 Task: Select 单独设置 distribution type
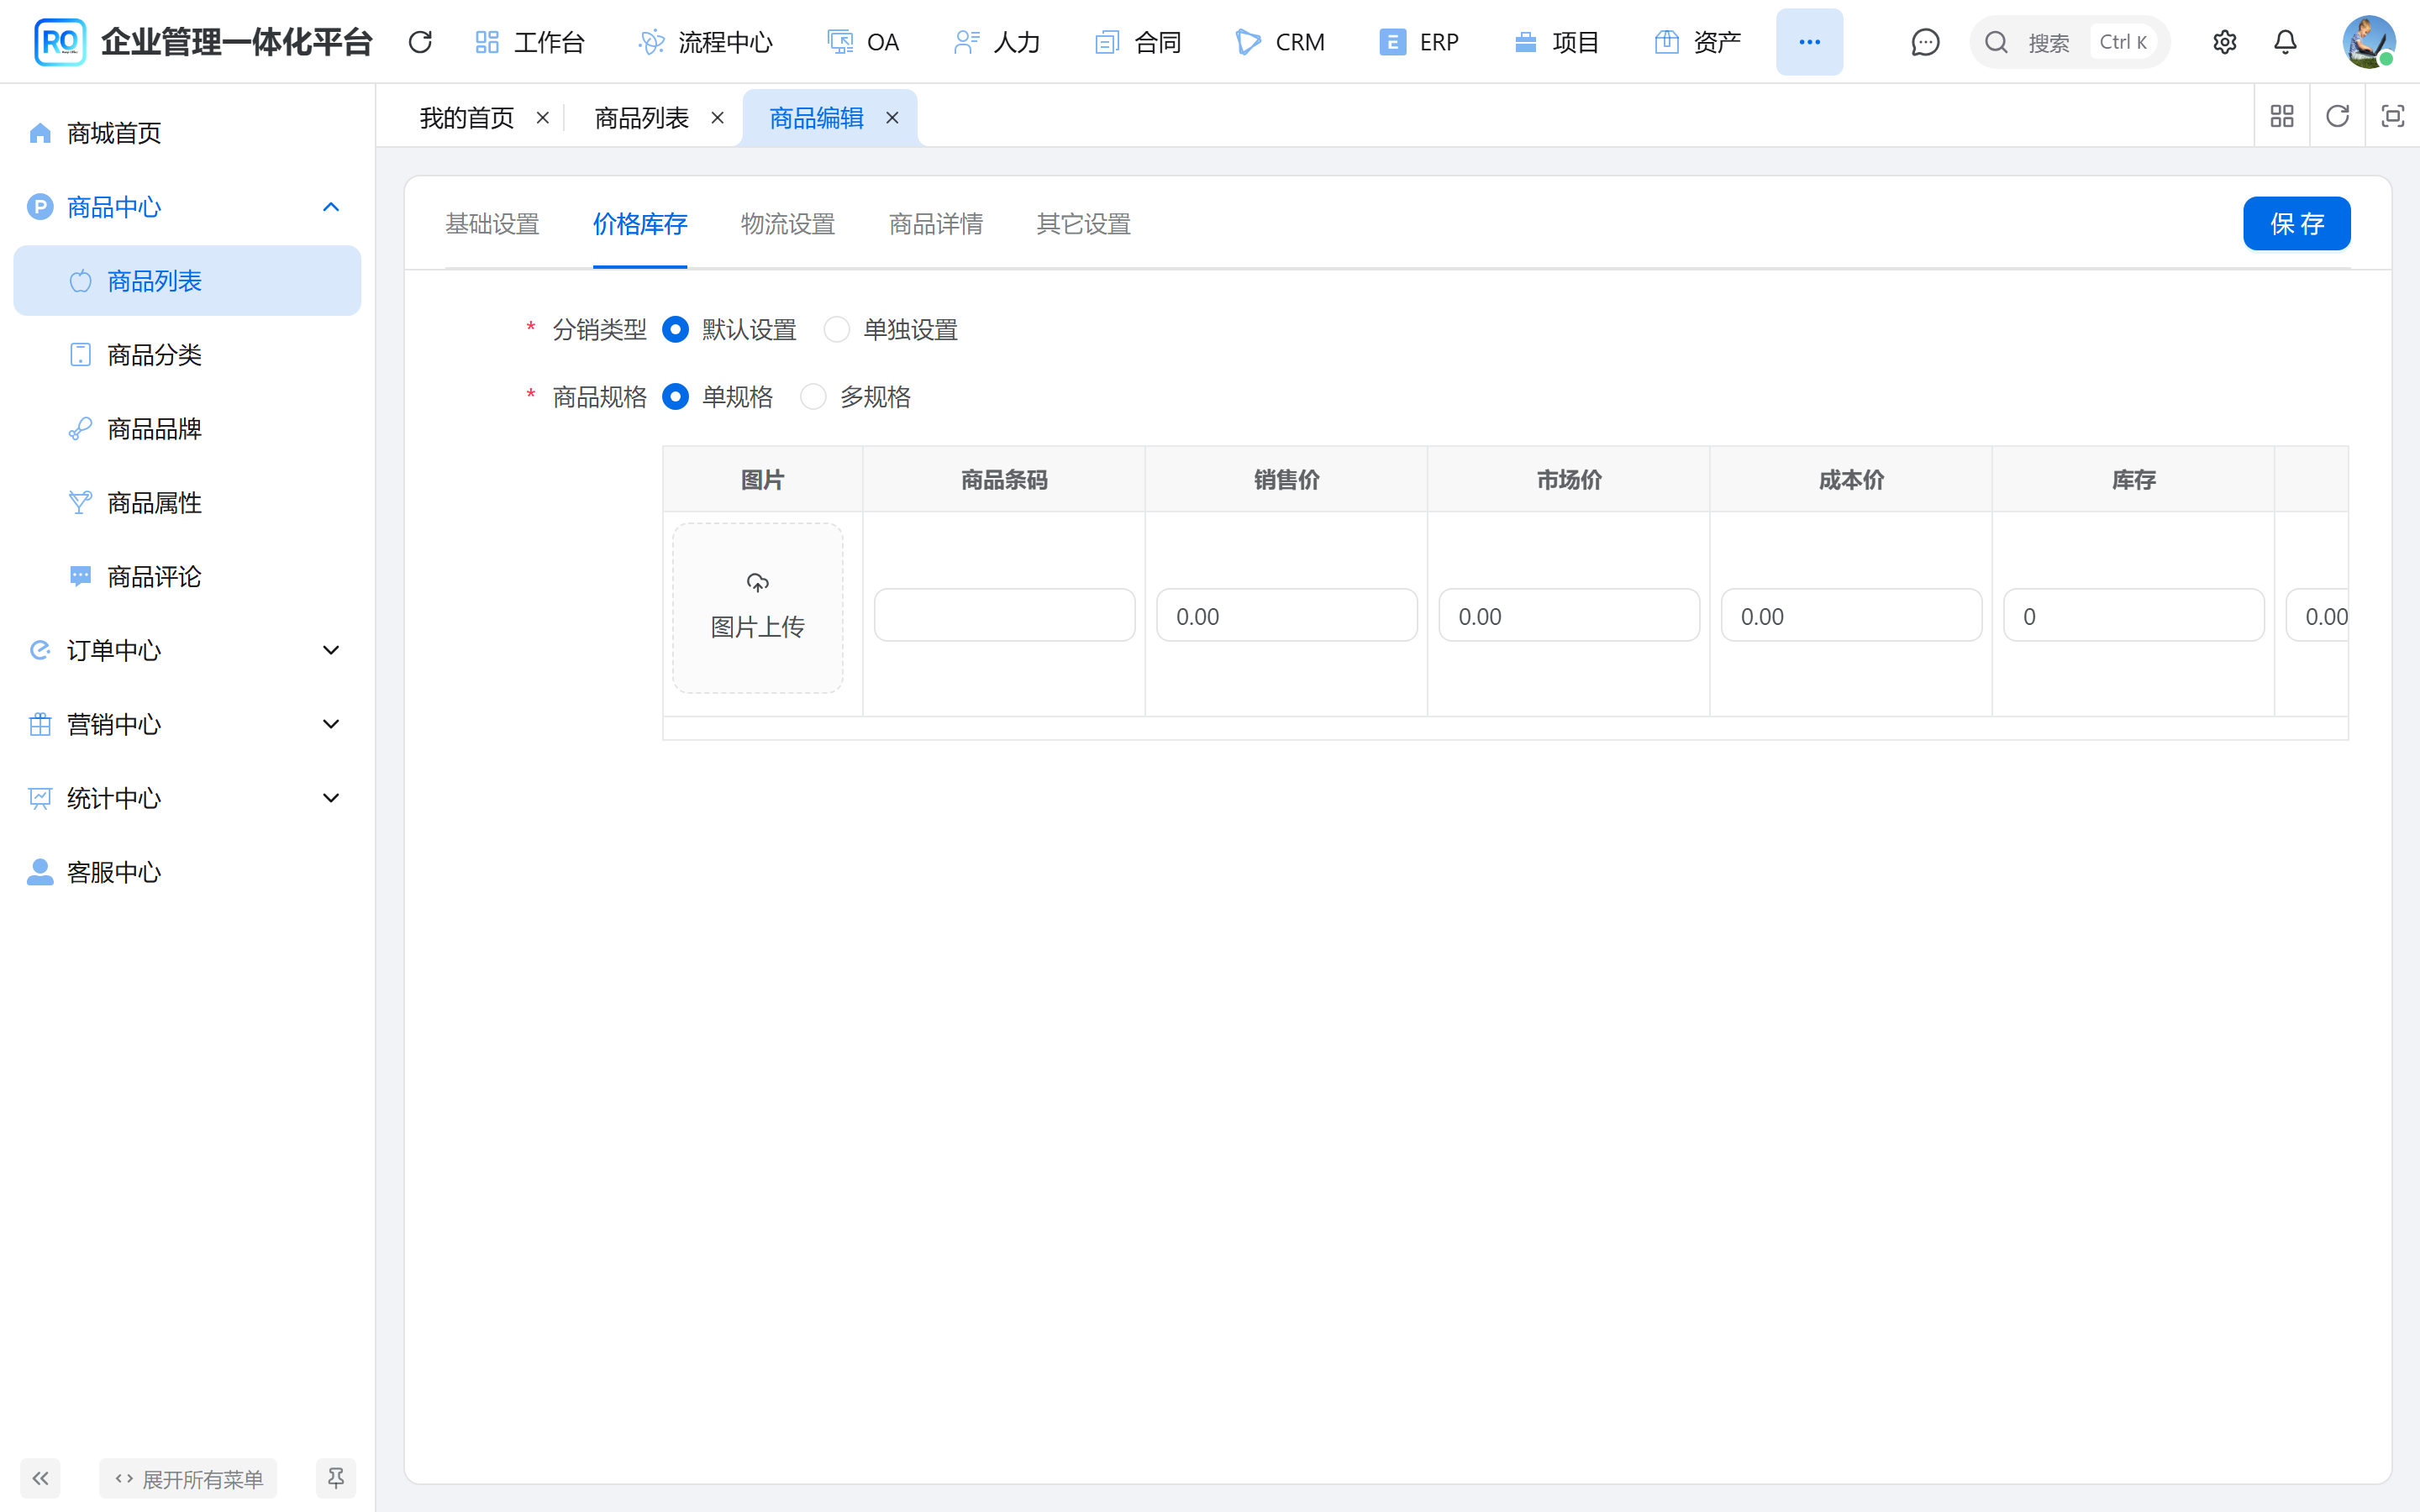click(836, 330)
